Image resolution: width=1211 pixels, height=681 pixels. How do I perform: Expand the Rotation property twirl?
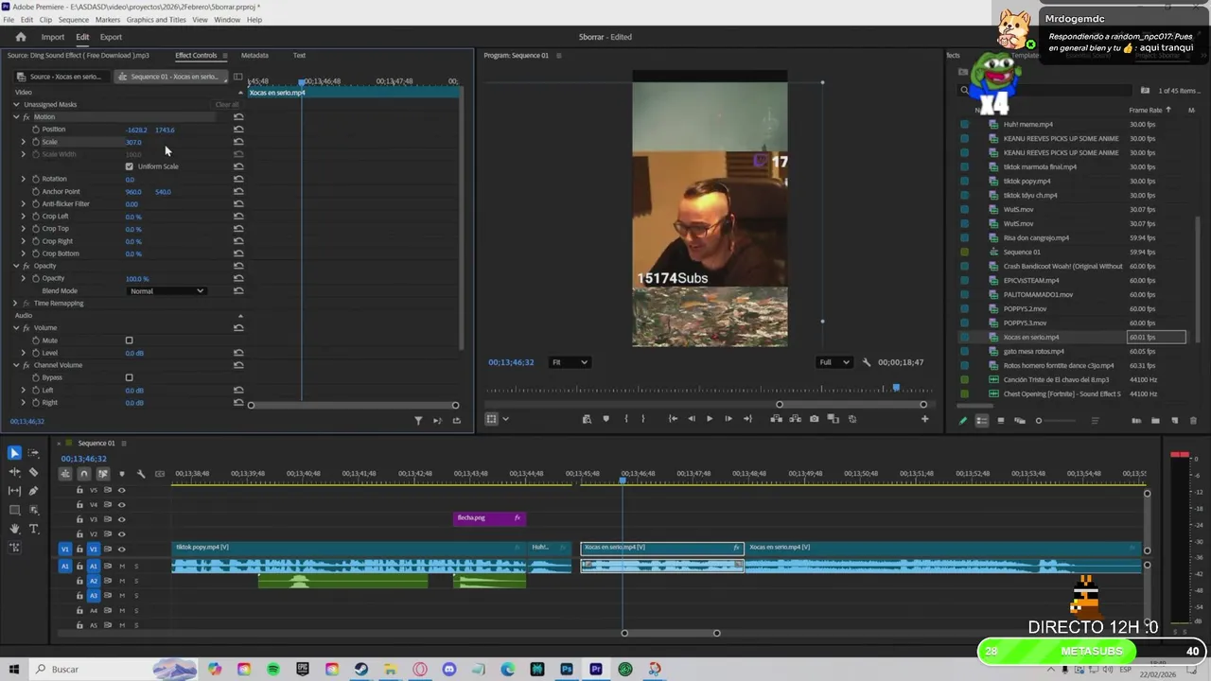[x=24, y=179]
